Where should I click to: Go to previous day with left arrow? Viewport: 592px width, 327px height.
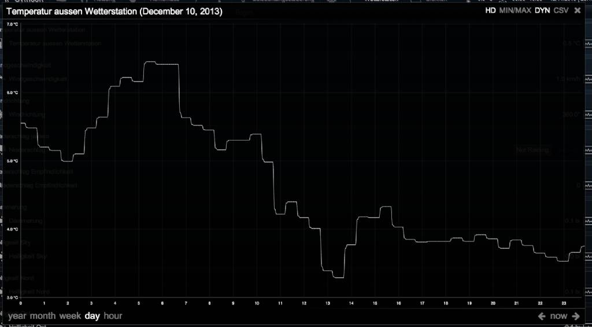(542, 315)
